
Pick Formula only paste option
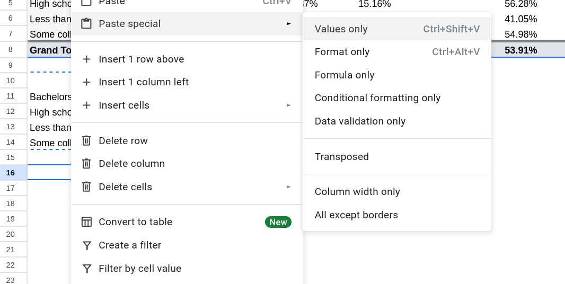point(345,75)
